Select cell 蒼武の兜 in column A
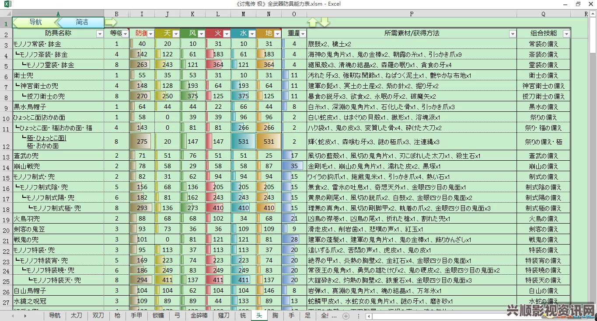This screenshot has width=597, height=321. [x=58, y=155]
